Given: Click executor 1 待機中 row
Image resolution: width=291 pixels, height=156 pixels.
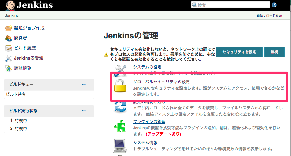Looking at the screenshot, I should (49, 121).
